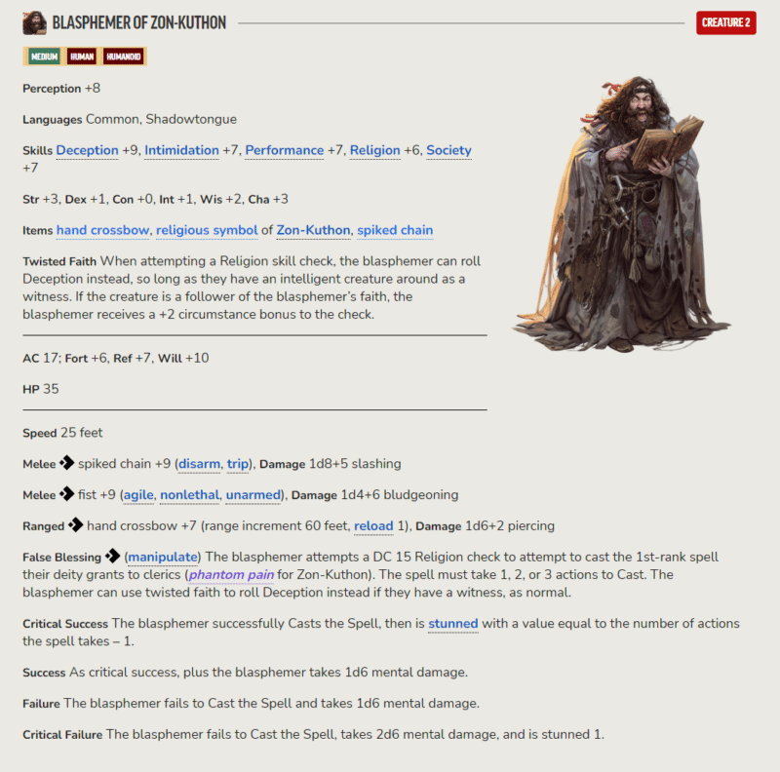
Task: Open the nonlethal trait link
Action: pos(189,495)
